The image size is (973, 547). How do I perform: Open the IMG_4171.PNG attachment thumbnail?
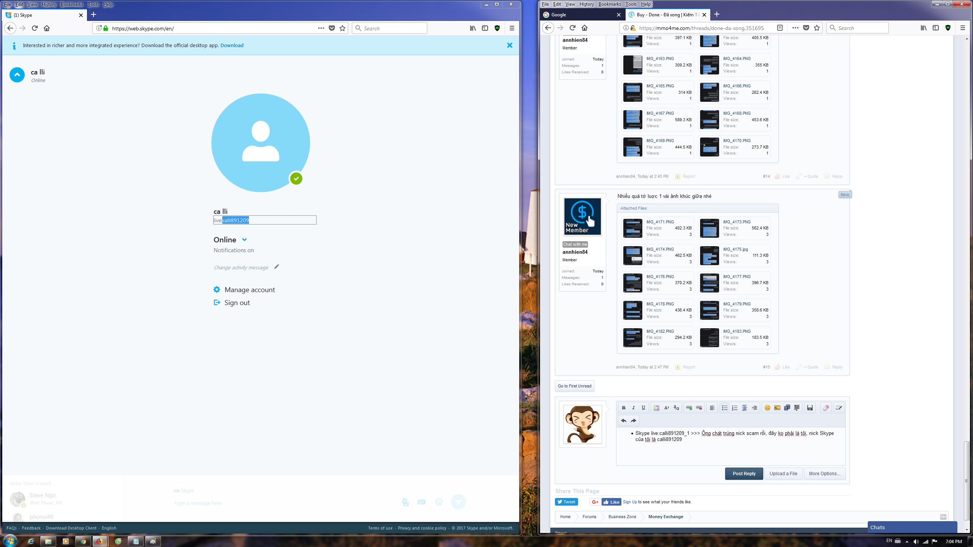[x=632, y=228]
